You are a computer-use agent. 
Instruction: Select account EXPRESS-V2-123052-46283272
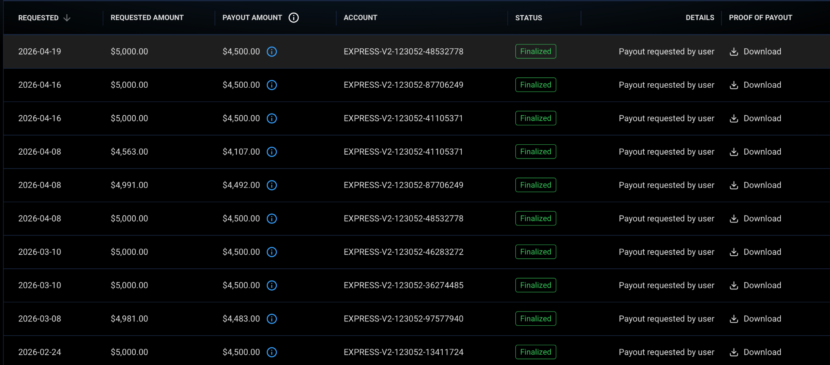tap(403, 252)
